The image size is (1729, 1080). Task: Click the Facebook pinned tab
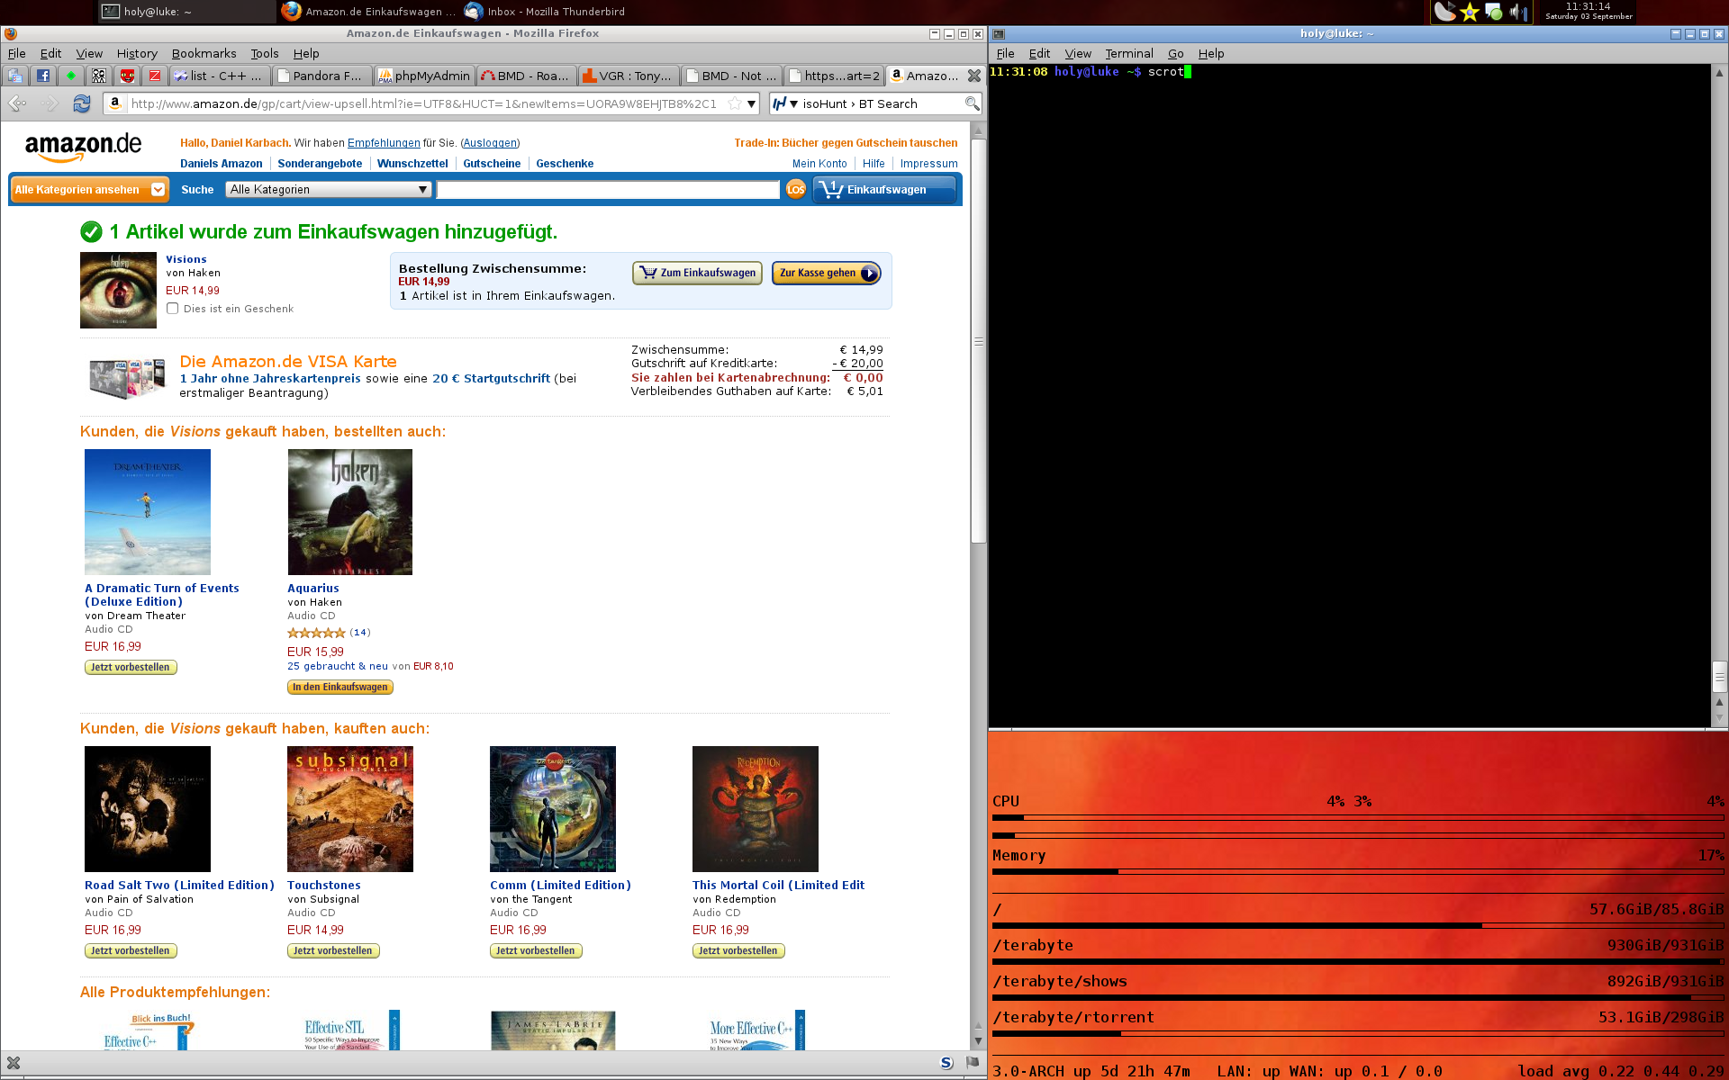(x=43, y=76)
